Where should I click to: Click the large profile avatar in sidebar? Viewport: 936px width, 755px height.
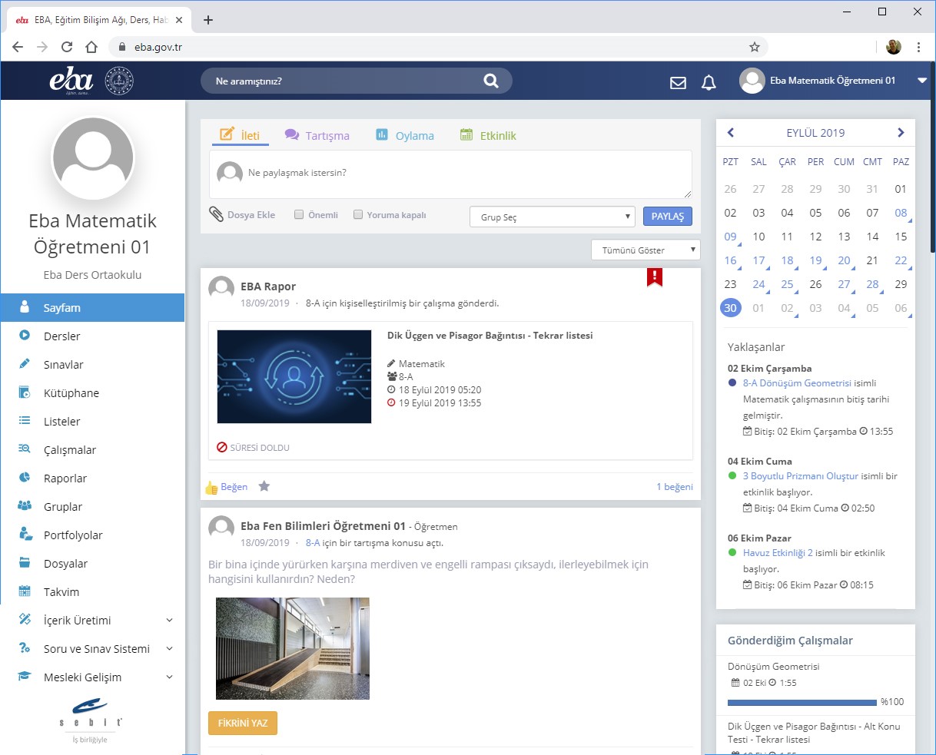(x=93, y=159)
